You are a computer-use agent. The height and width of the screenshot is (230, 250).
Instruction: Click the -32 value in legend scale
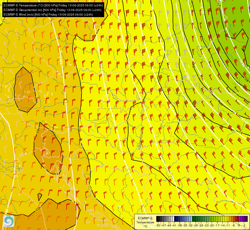pos(190,225)
